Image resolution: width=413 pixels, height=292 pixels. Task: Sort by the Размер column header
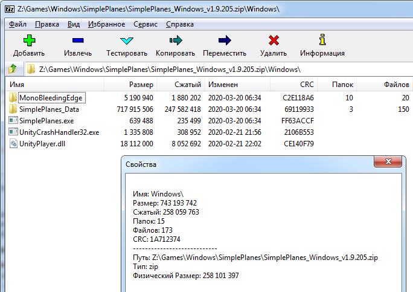click(x=130, y=85)
